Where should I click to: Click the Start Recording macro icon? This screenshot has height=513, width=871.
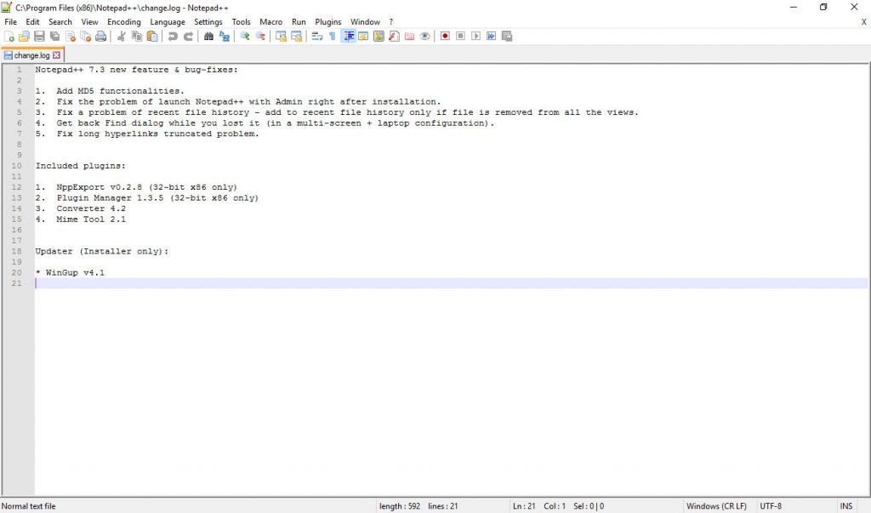point(446,36)
